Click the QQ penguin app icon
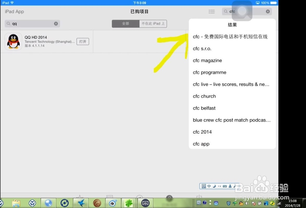 point(13,41)
